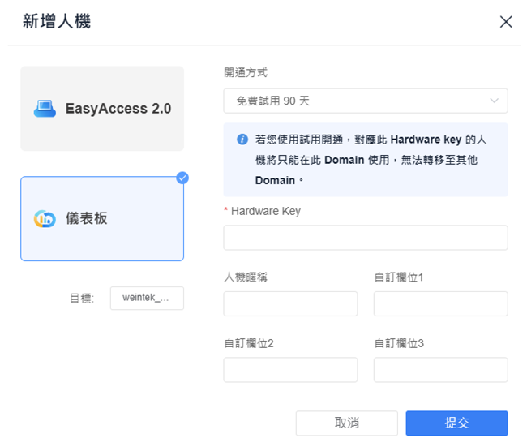The width and height of the screenshot is (527, 447).
Task: Click the 目標 weintek_... field
Action: pyautogui.click(x=147, y=298)
